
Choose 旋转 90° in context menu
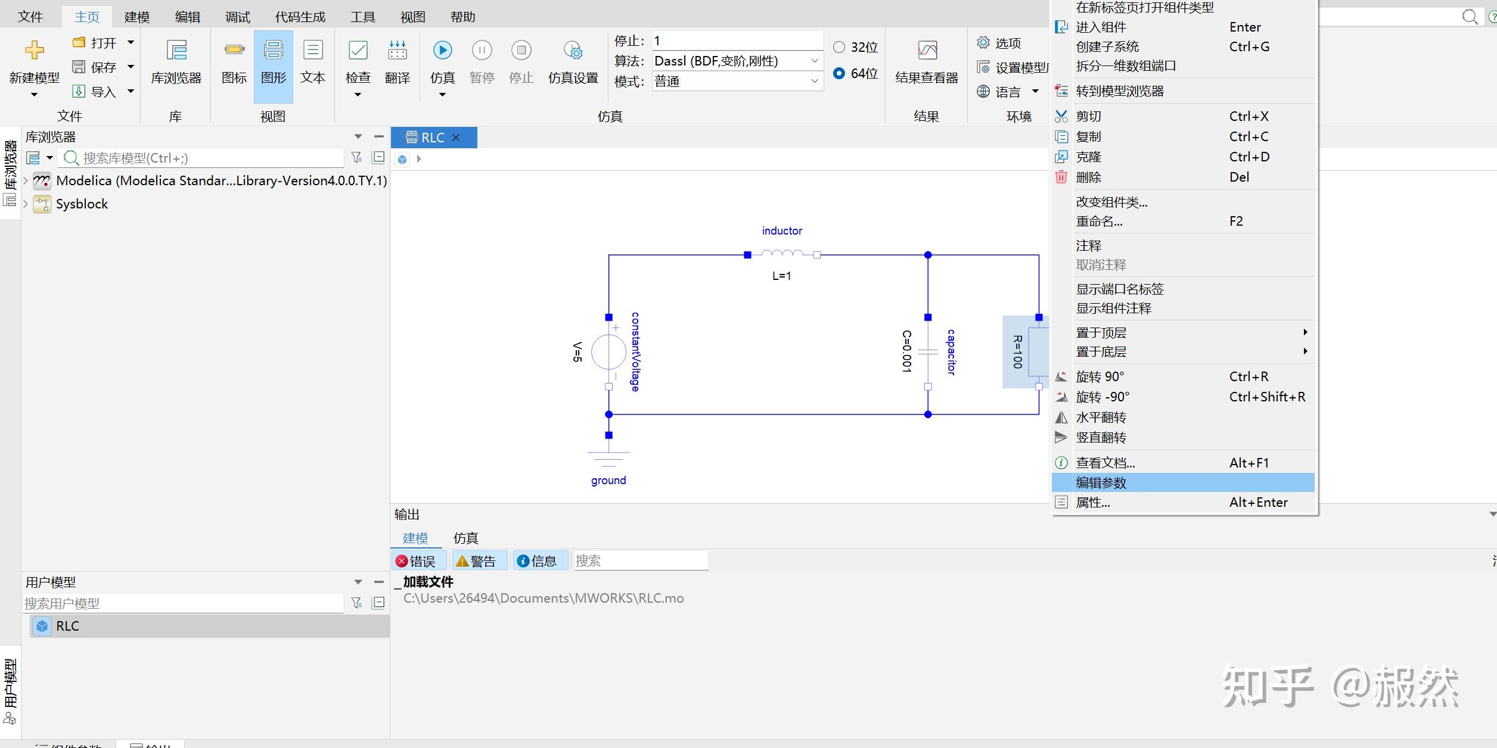click(1183, 376)
